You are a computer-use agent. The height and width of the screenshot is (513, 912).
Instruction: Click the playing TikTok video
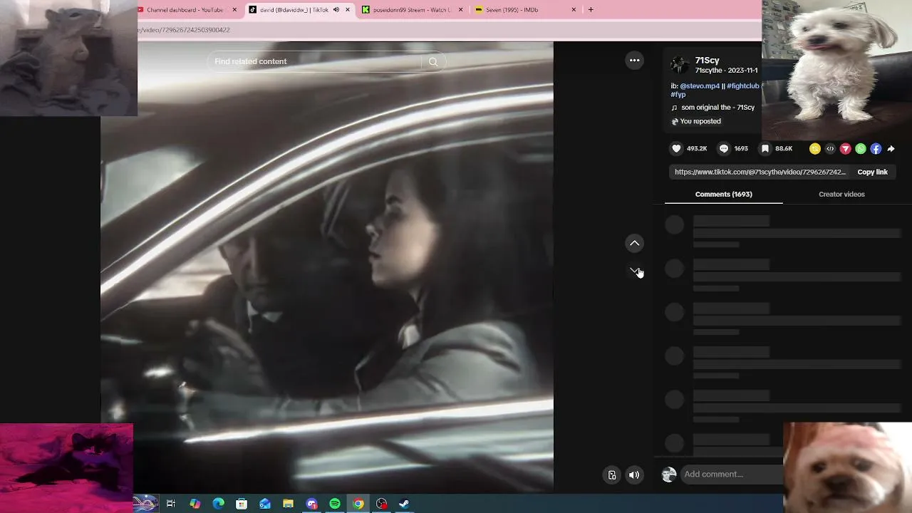pyautogui.click(x=327, y=267)
